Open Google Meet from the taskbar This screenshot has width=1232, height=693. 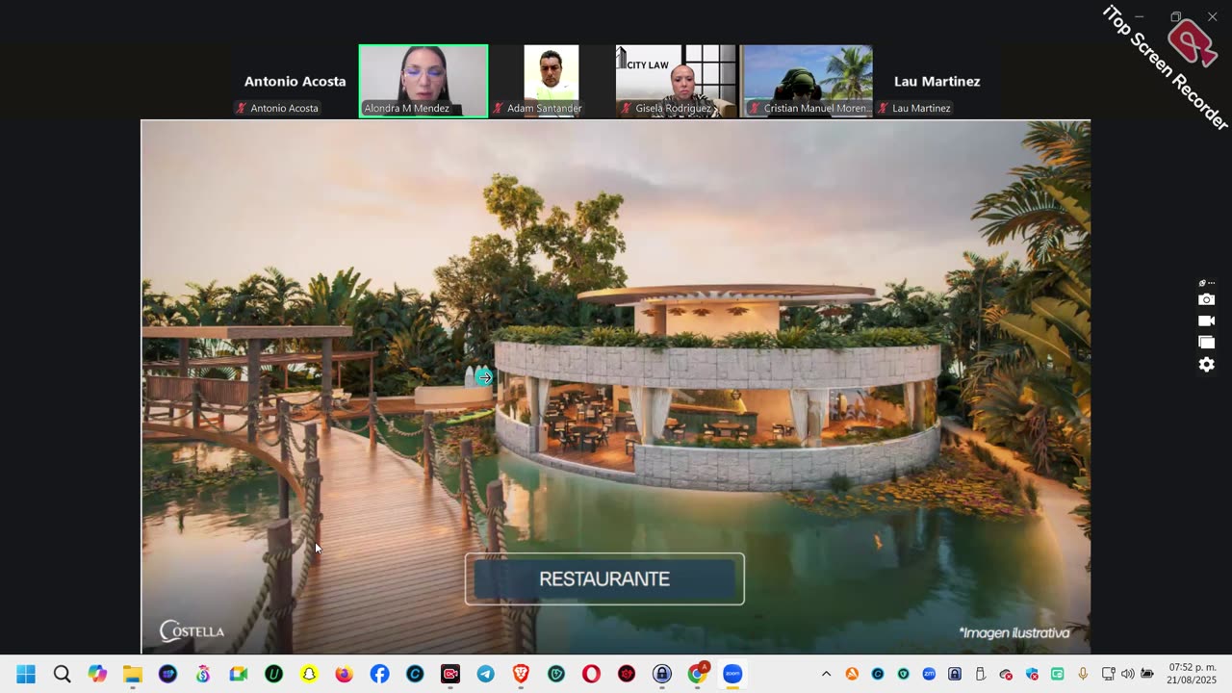[x=239, y=674]
